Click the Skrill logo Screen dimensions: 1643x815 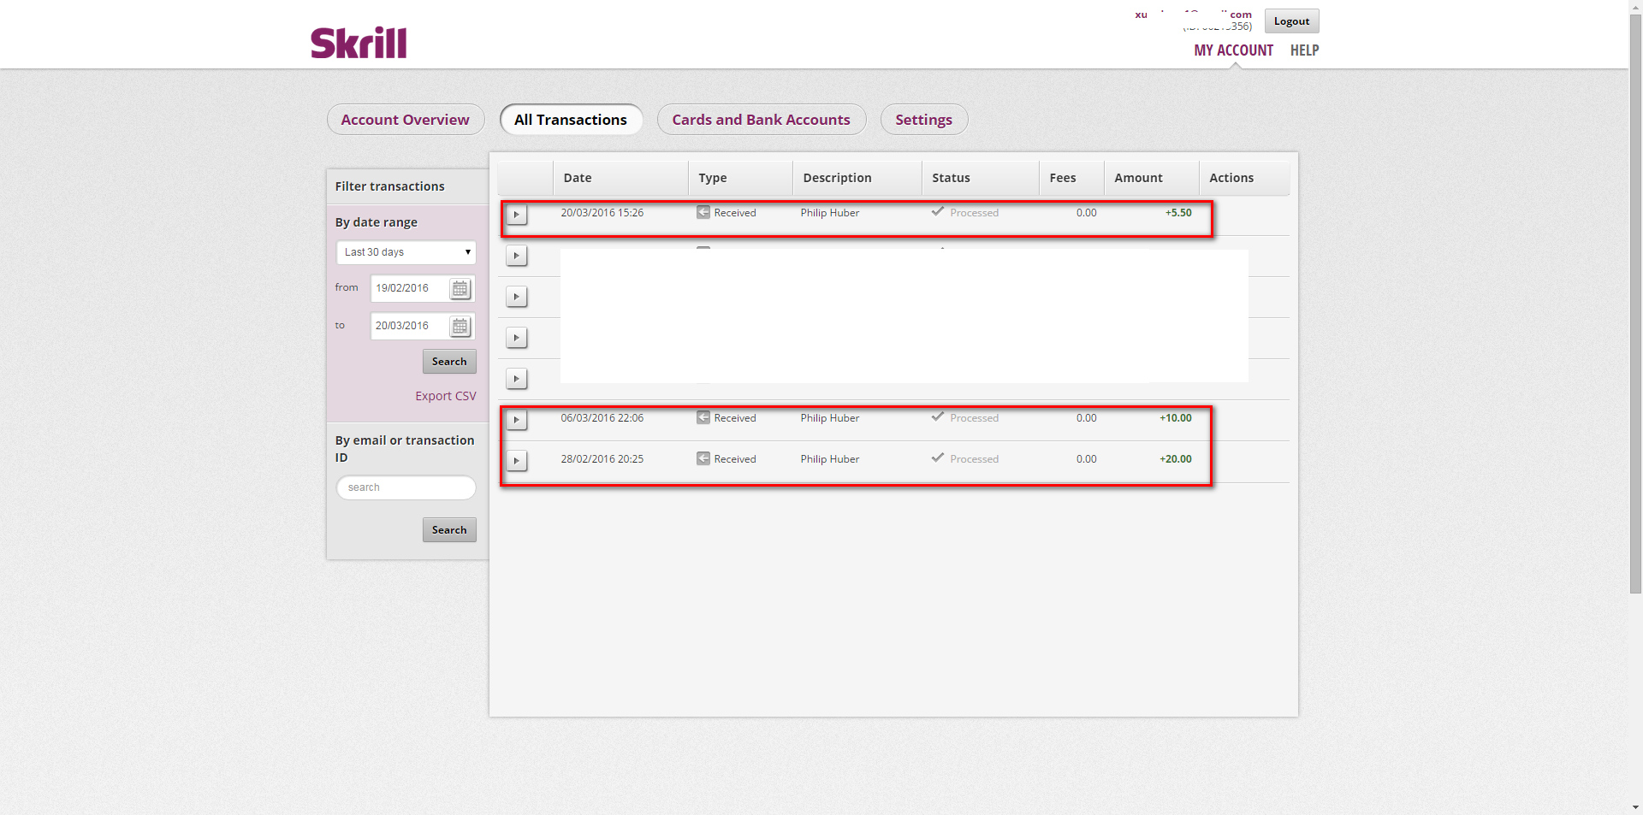[x=359, y=43]
